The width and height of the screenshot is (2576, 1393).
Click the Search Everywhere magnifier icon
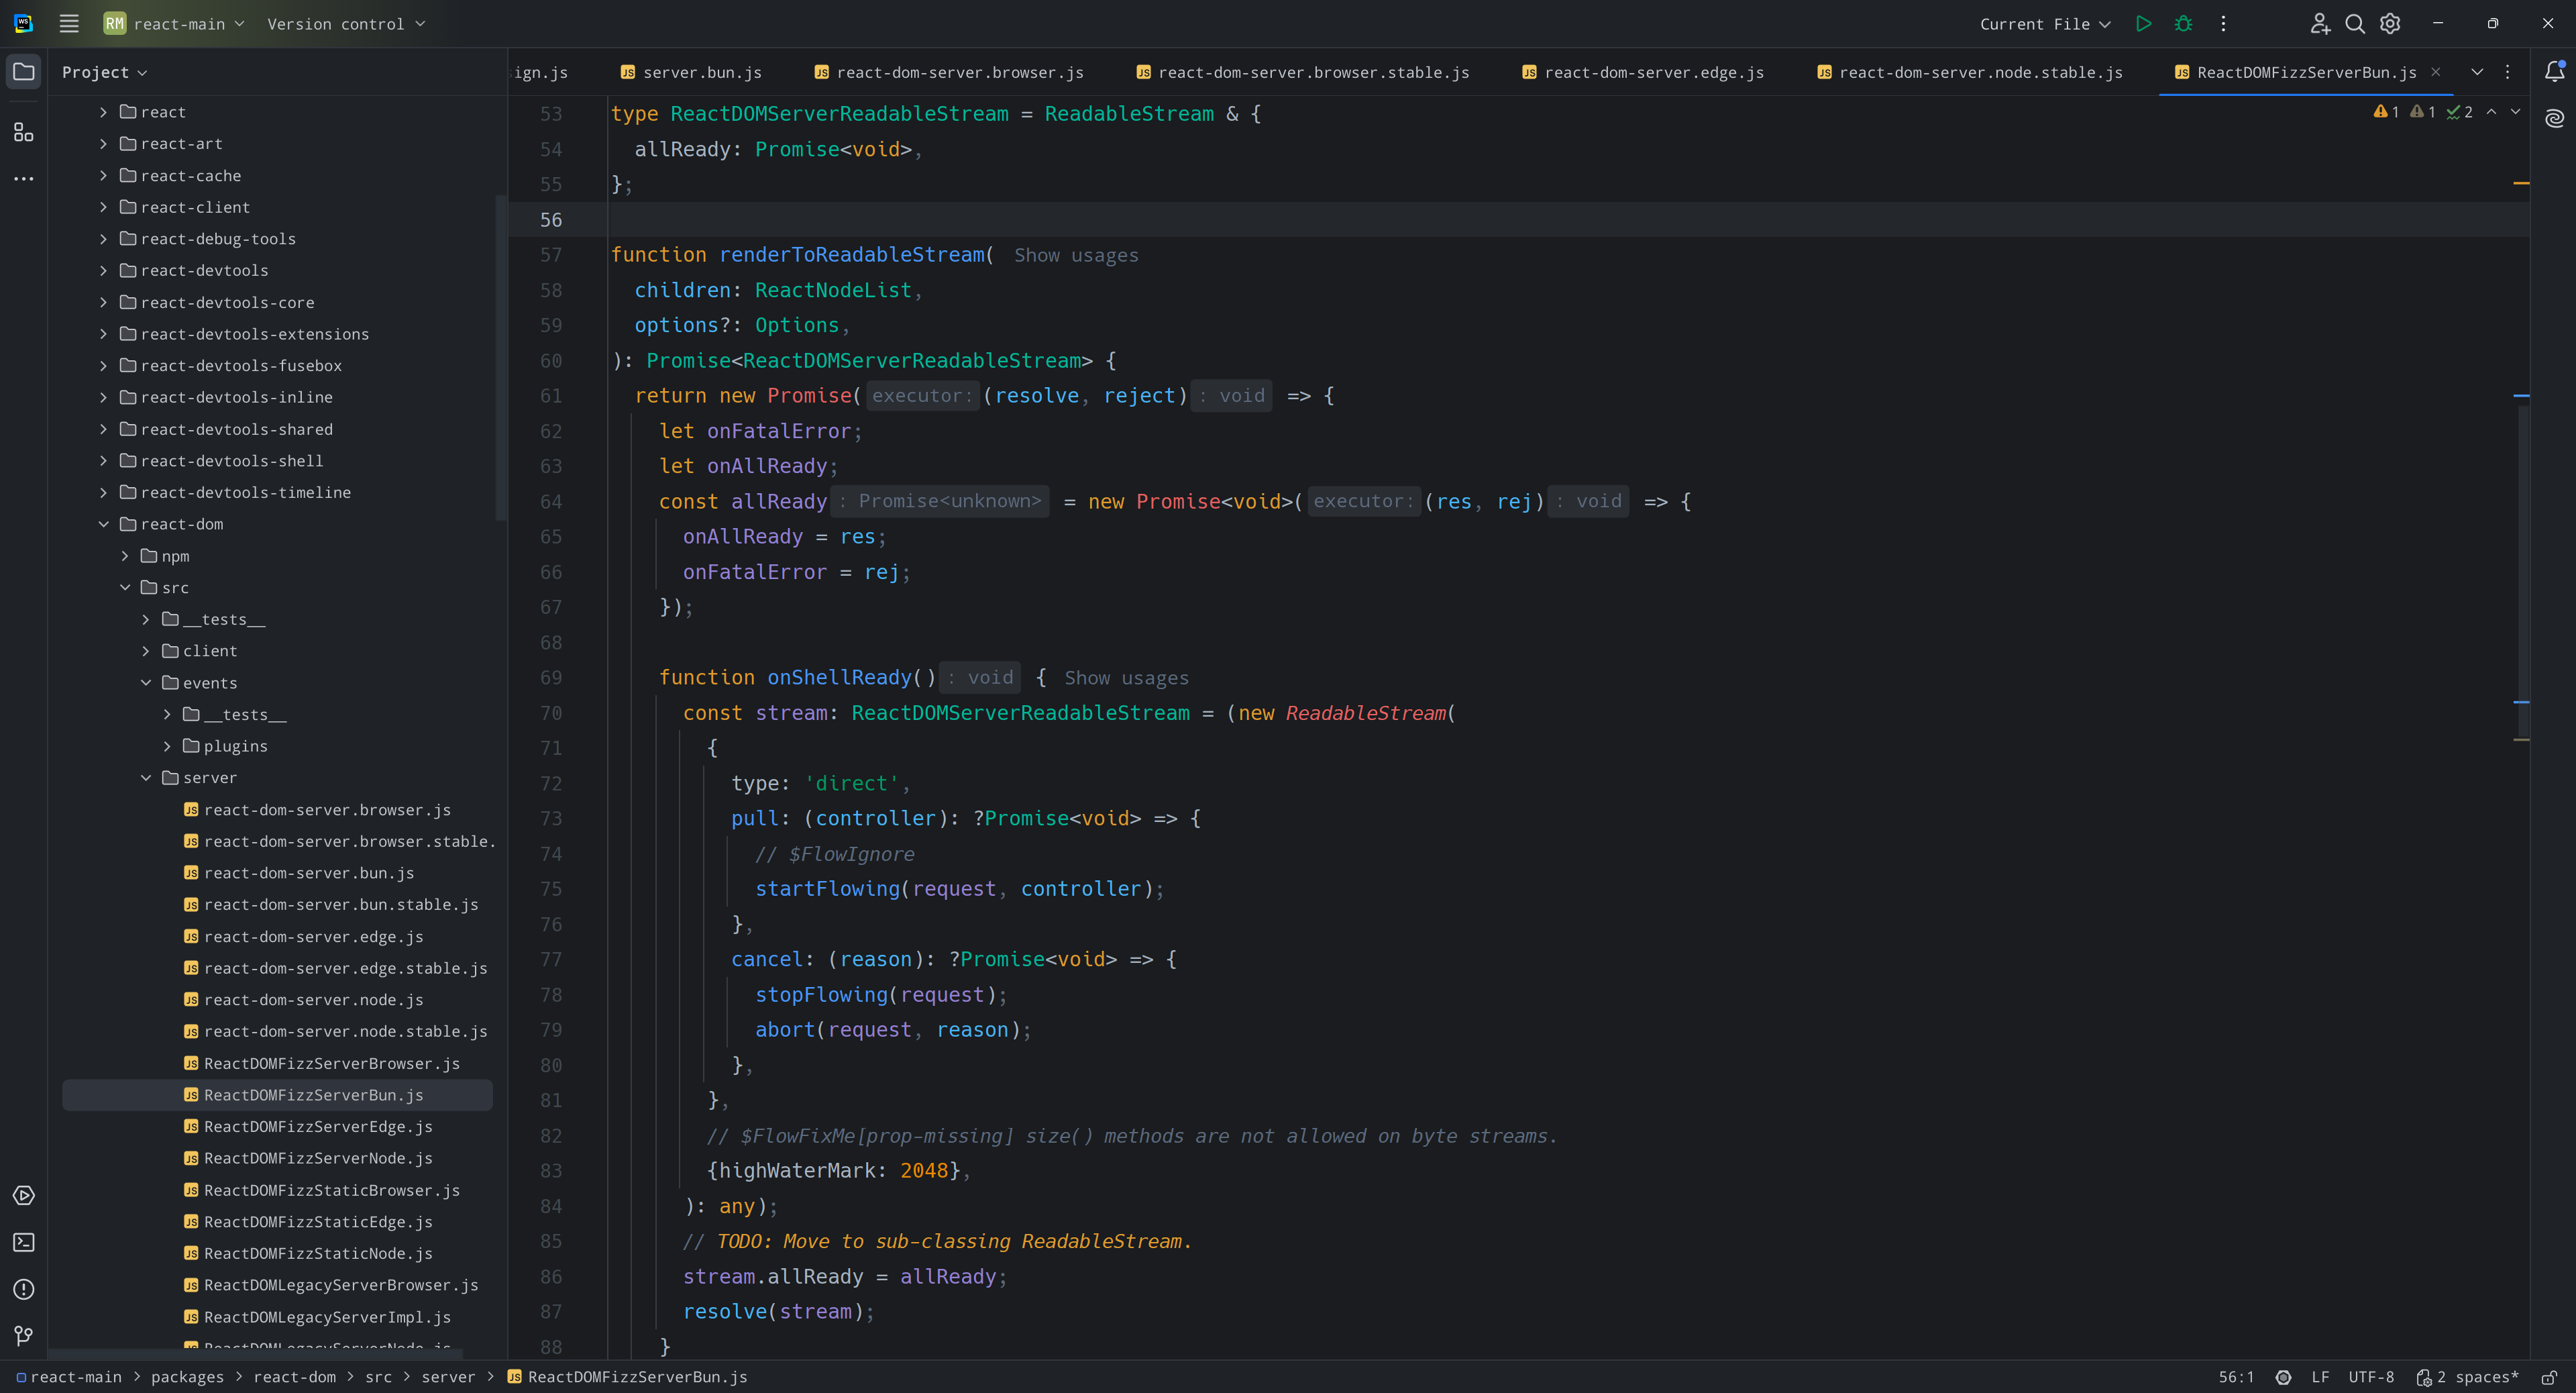coord(2355,24)
